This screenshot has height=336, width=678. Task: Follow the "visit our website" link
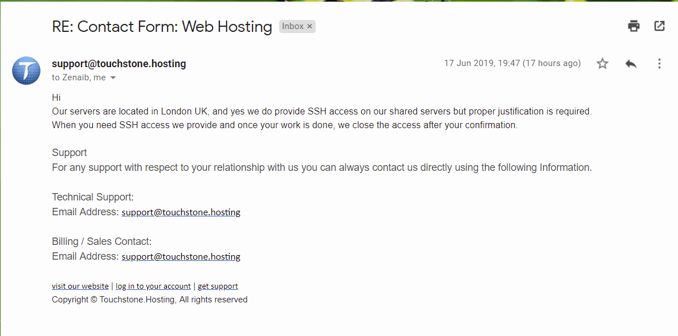80,286
